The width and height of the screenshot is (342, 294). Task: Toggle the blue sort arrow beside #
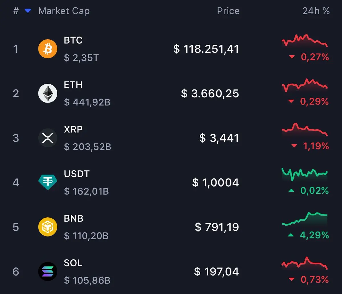point(28,11)
